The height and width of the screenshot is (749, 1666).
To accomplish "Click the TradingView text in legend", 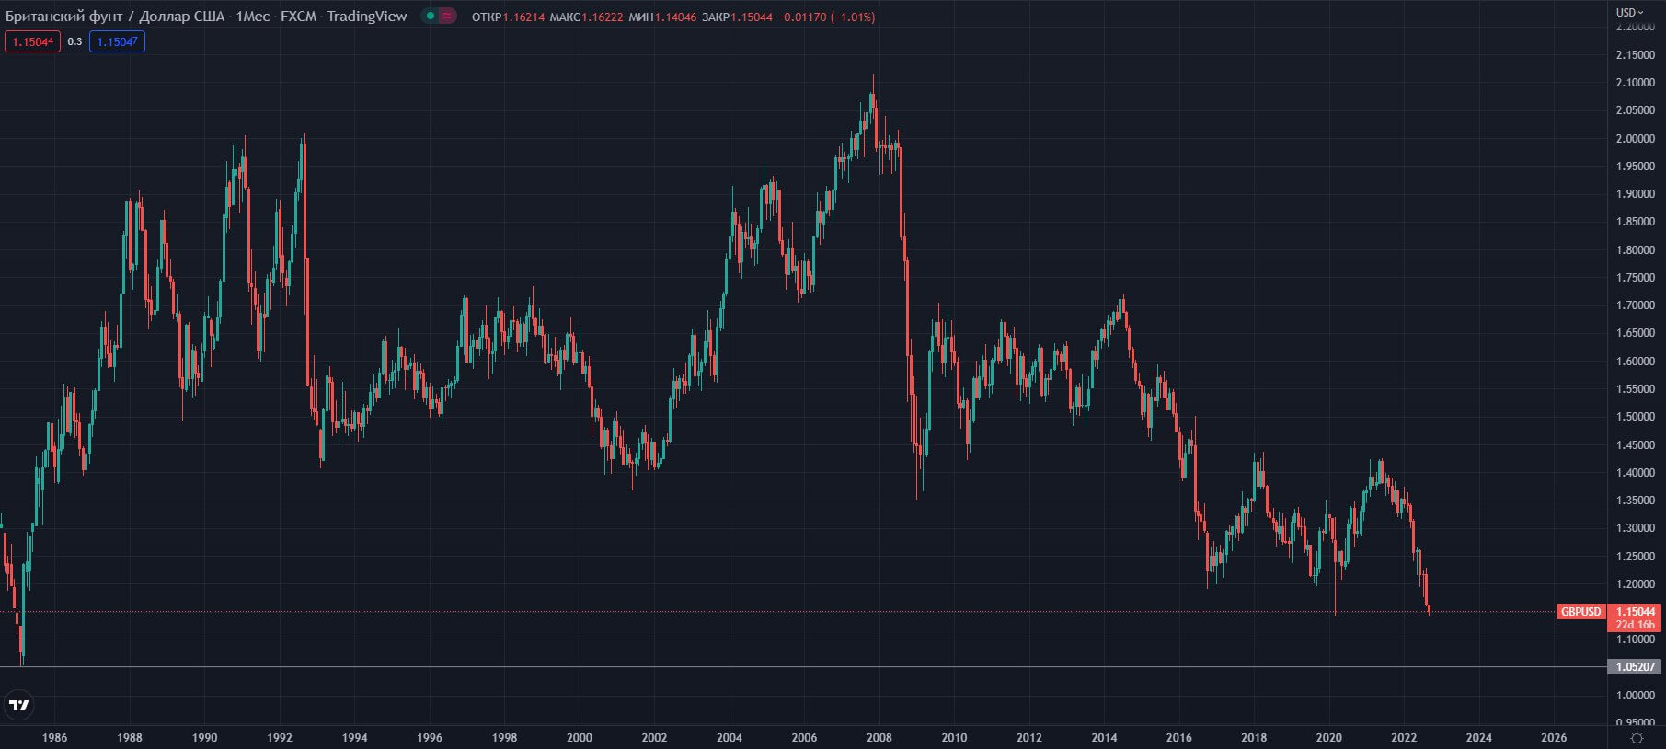I will (x=366, y=17).
